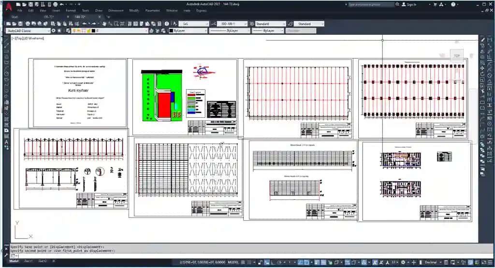495x268 pixels.
Task: Open the Draw menu
Action: click(x=99, y=11)
